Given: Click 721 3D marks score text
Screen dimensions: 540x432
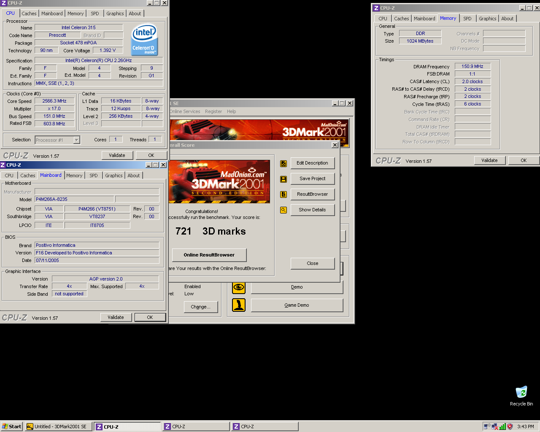Looking at the screenshot, I should (211, 231).
